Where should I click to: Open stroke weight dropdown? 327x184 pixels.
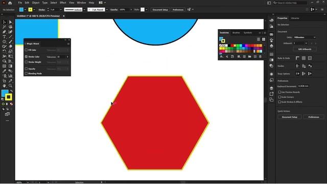(x=61, y=10)
